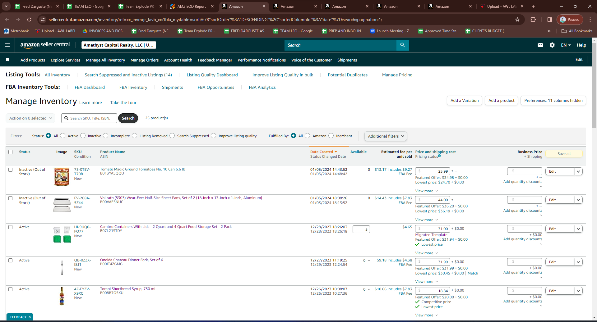597x322 pixels.
Task: Switch to the Upload - AWL LABEL tab
Action: point(502,6)
